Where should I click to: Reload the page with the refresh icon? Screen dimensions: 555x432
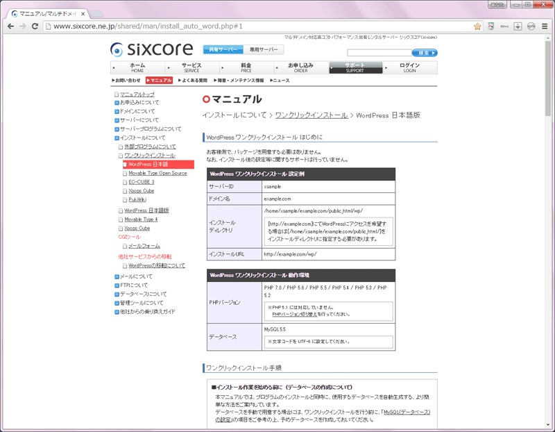point(35,26)
